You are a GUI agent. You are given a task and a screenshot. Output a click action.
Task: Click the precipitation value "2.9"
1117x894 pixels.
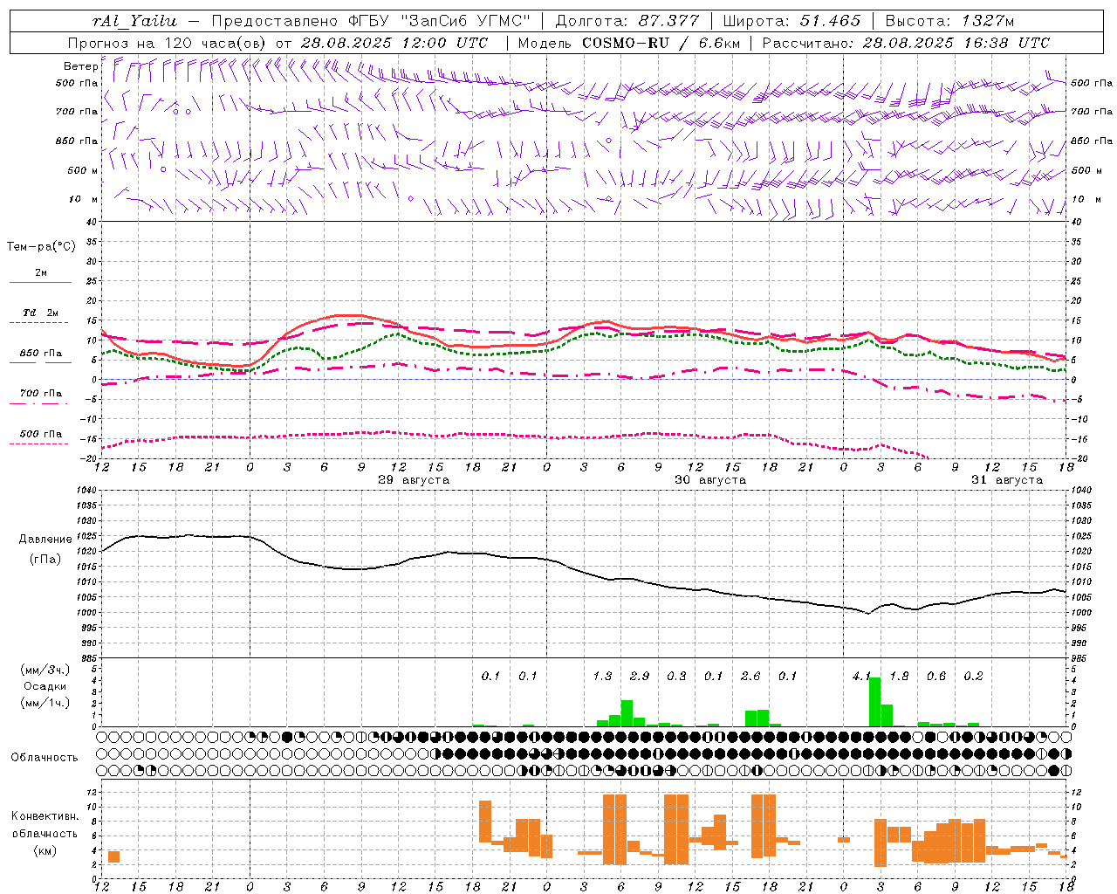(x=640, y=676)
